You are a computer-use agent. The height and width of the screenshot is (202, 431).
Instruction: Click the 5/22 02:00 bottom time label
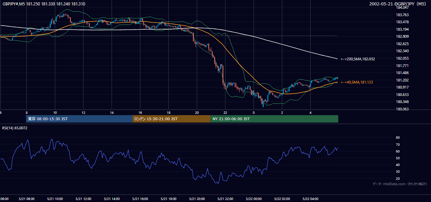[x=282, y=199]
